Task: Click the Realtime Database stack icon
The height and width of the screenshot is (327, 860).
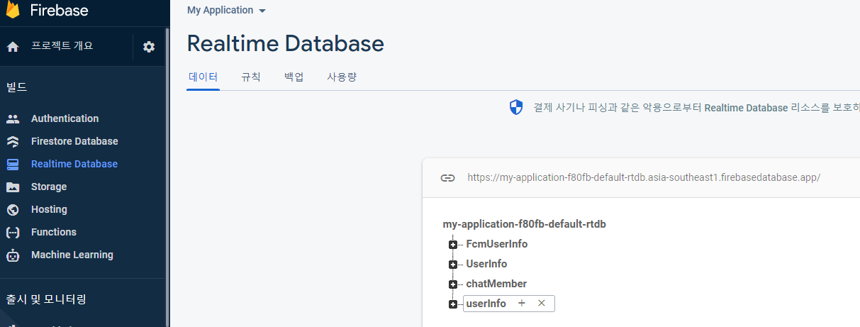Action: click(x=13, y=164)
